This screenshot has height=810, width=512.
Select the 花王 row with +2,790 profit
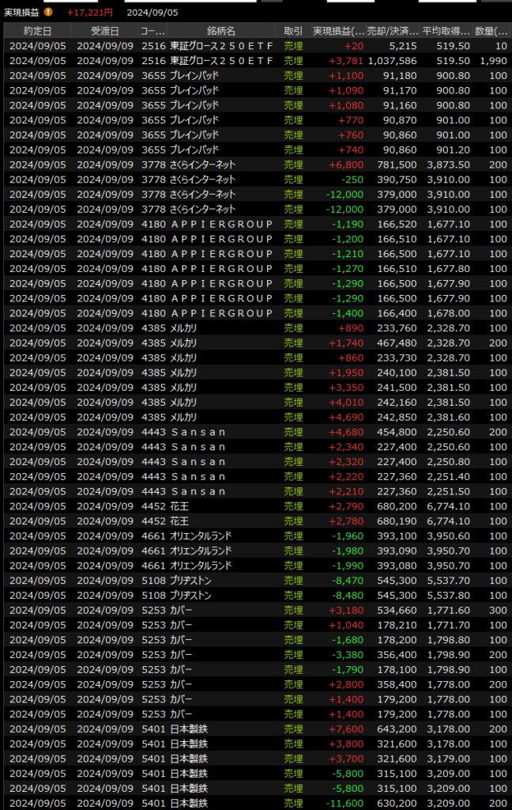coord(221,506)
